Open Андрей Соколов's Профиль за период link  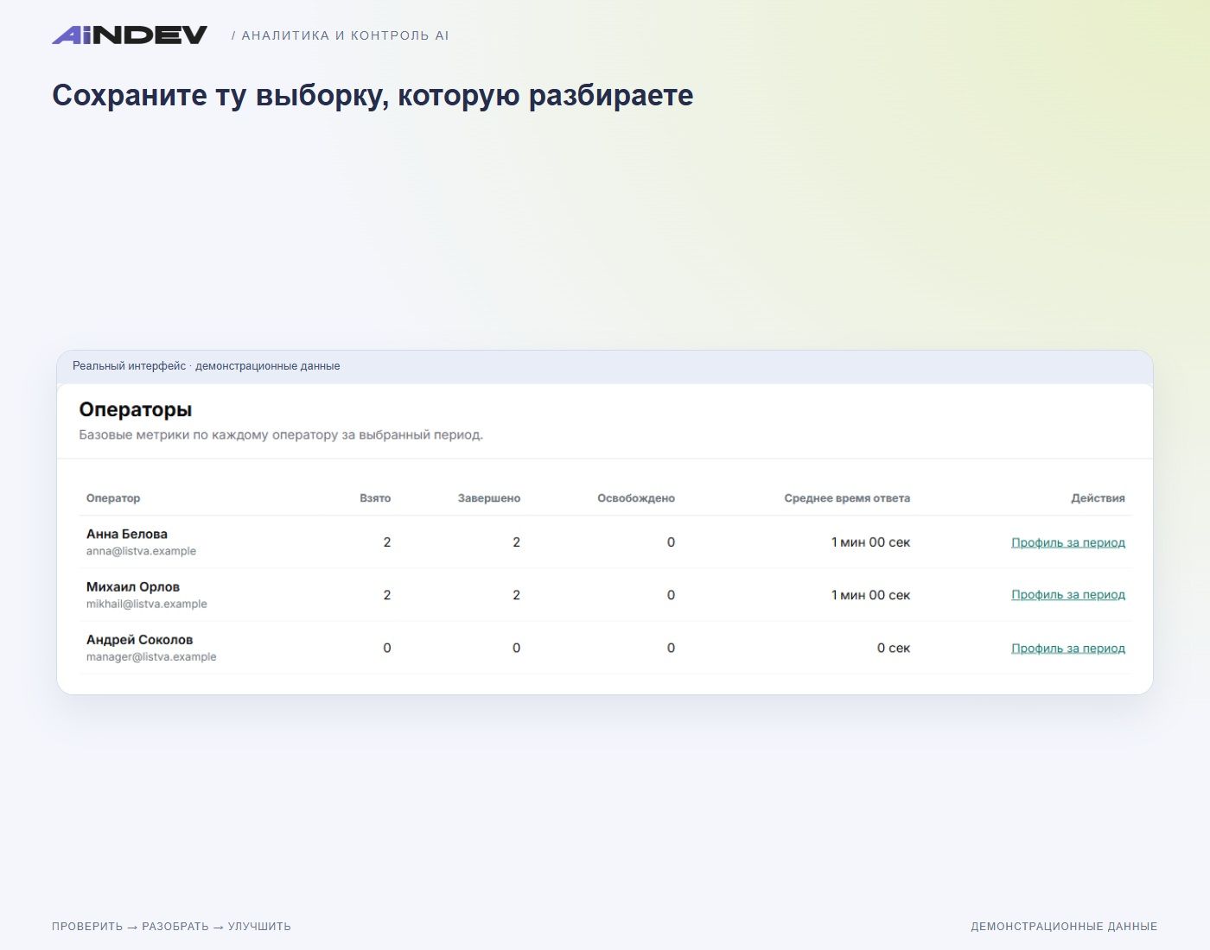tap(1068, 648)
